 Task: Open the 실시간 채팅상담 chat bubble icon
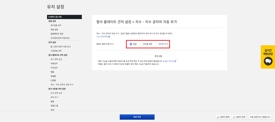point(268,61)
